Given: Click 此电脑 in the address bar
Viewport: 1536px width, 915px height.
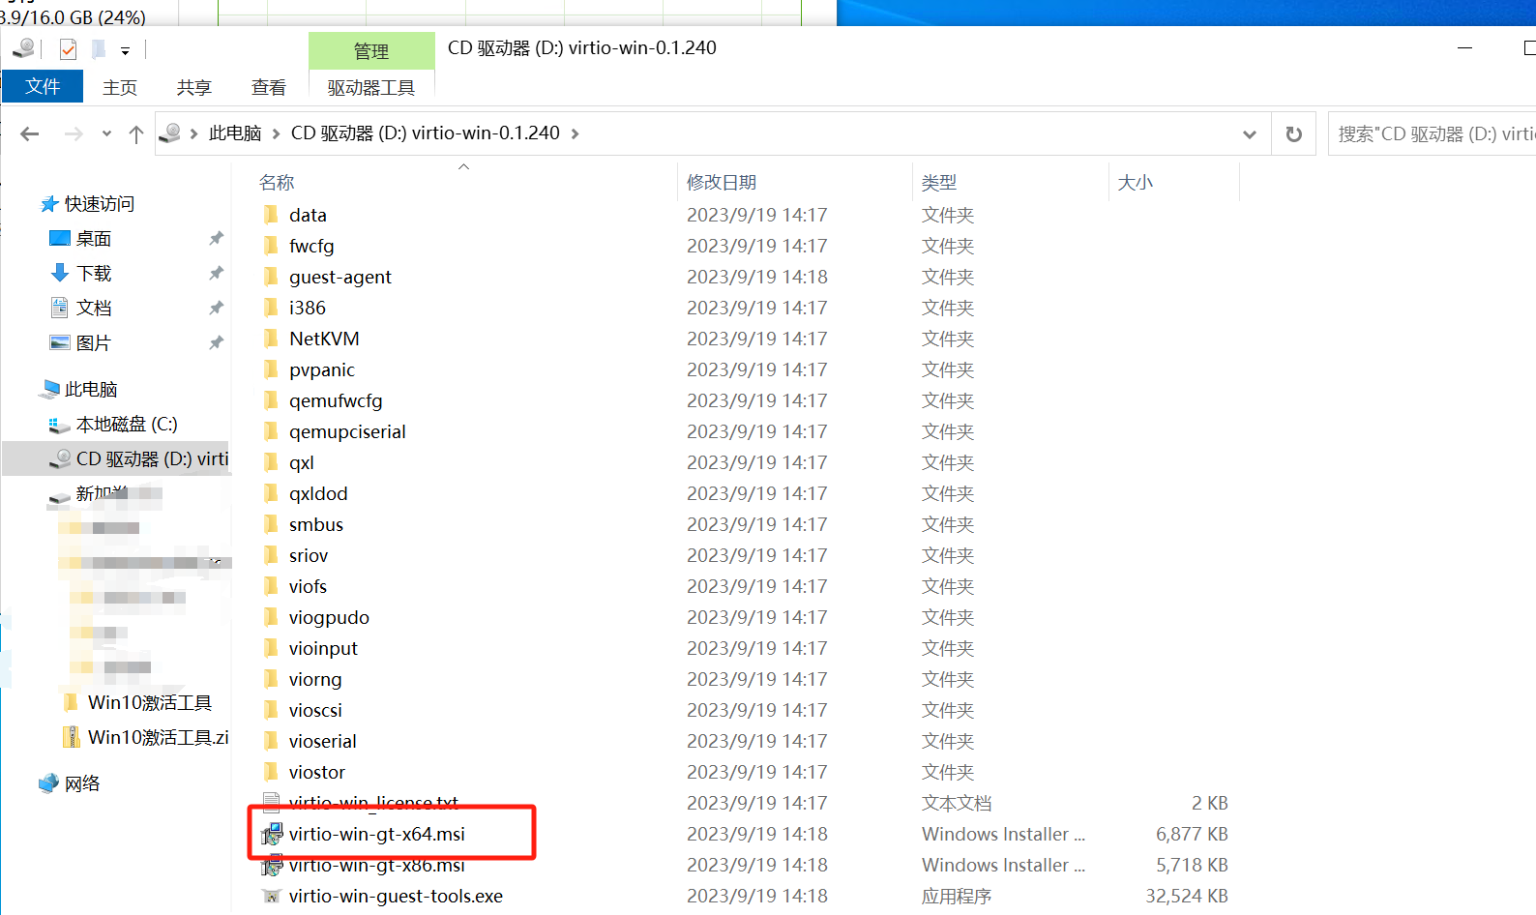Looking at the screenshot, I should pos(235,133).
